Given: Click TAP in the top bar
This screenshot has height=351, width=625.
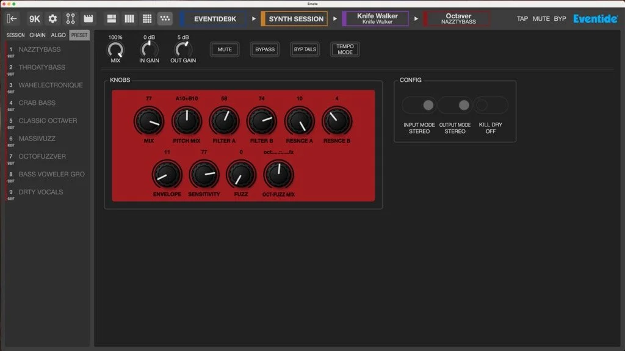Looking at the screenshot, I should 522,19.
